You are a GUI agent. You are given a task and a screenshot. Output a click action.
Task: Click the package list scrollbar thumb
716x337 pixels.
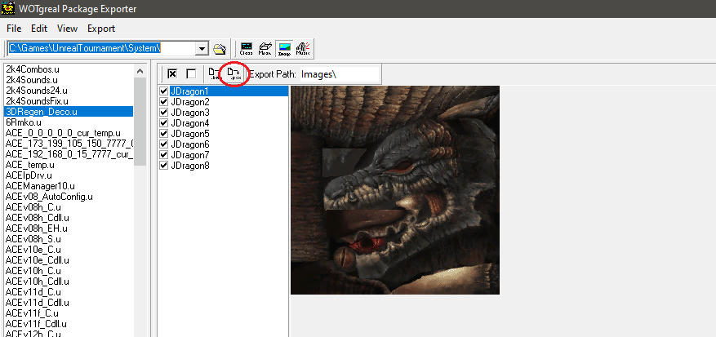pos(140,121)
